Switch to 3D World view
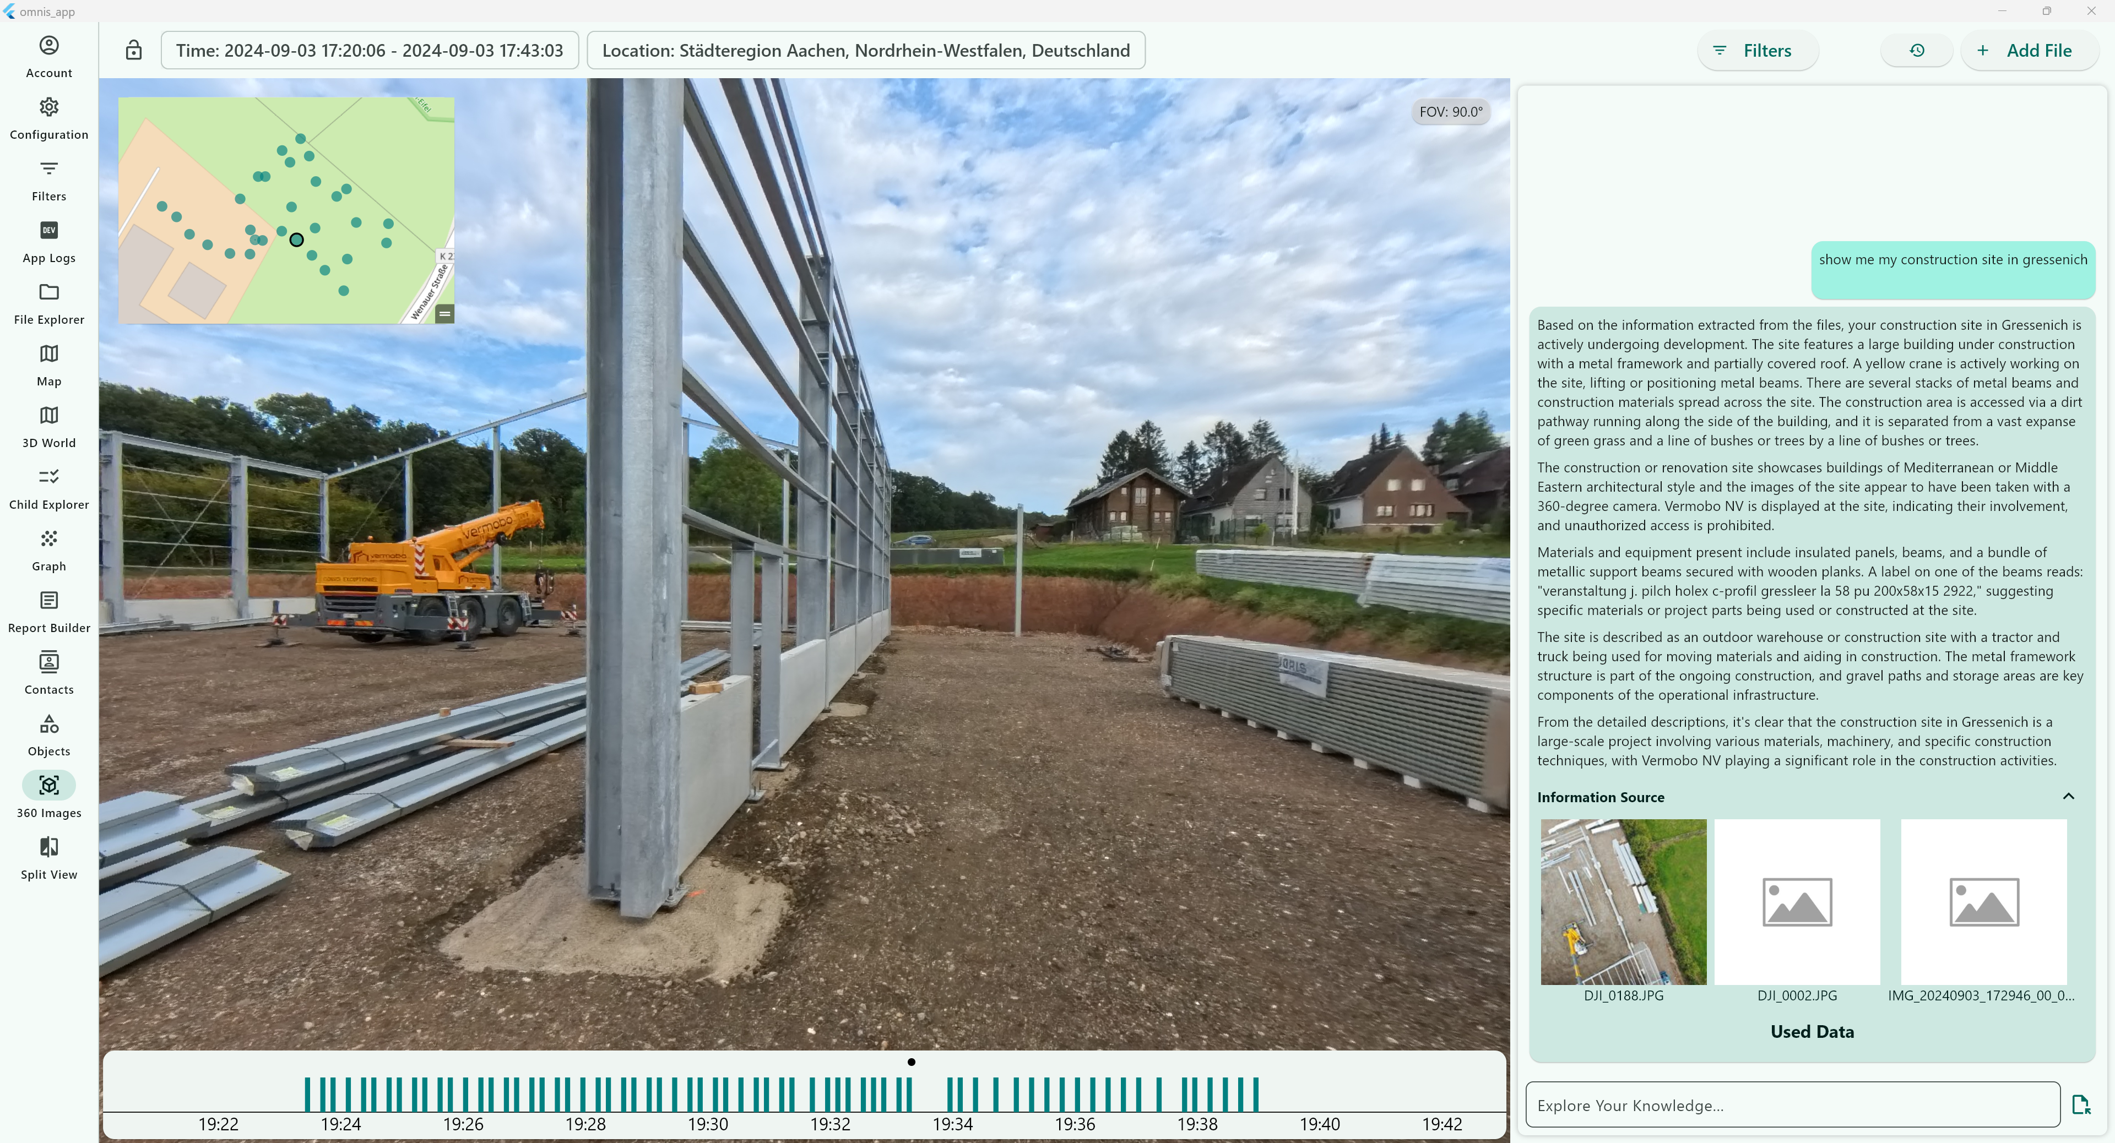 (49, 427)
